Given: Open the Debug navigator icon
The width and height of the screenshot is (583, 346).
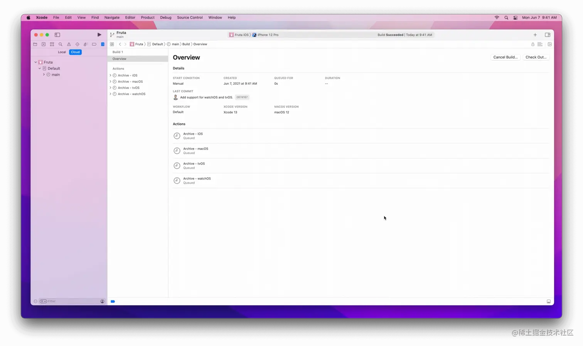Looking at the screenshot, I should click(x=86, y=44).
